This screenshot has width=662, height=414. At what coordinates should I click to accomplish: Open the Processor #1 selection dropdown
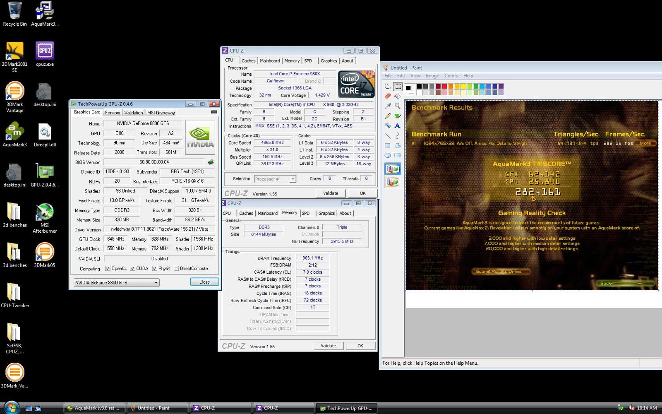click(275, 179)
